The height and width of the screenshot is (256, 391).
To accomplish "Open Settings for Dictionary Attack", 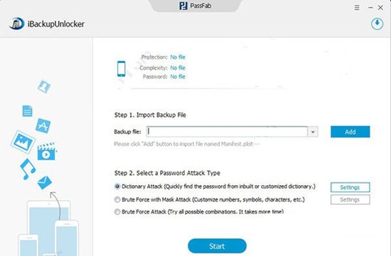I will coord(350,187).
